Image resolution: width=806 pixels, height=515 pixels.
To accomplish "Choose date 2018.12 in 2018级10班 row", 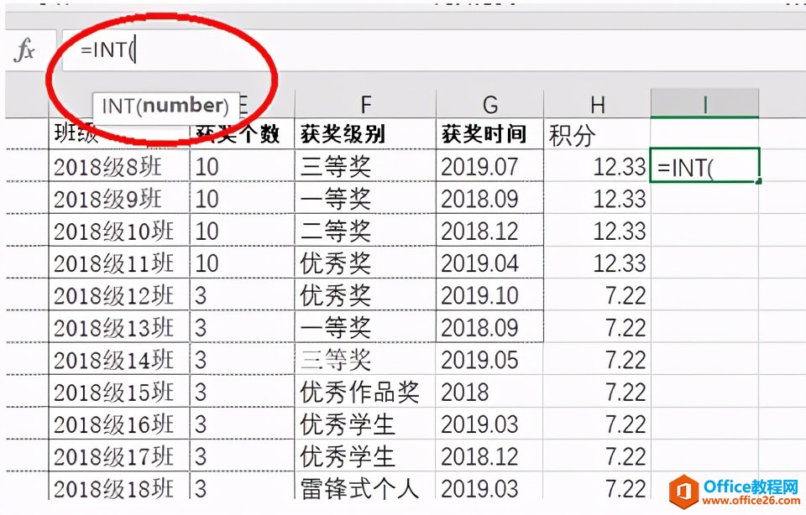I will (x=489, y=230).
